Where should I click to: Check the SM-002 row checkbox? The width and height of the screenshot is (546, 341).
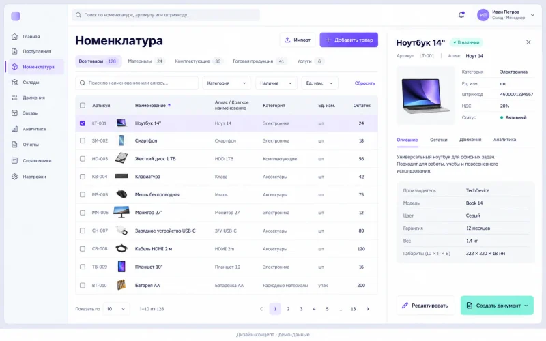(x=82, y=140)
